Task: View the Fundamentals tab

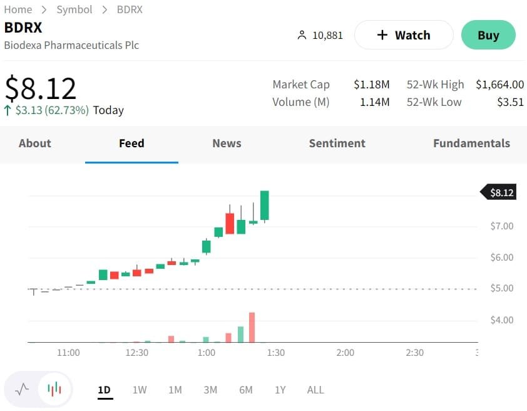Action: point(471,143)
